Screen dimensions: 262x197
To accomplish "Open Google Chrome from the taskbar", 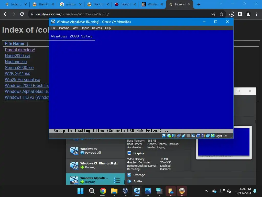I will point(103,191).
